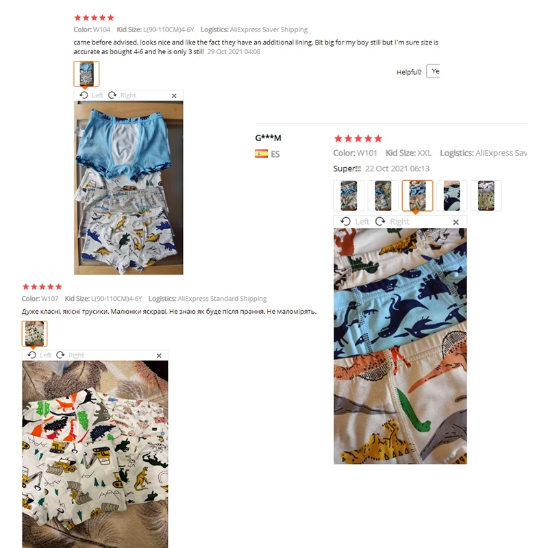The width and height of the screenshot is (548, 548).
Task: Rotate left the W104 review photo
Action: pos(91,95)
